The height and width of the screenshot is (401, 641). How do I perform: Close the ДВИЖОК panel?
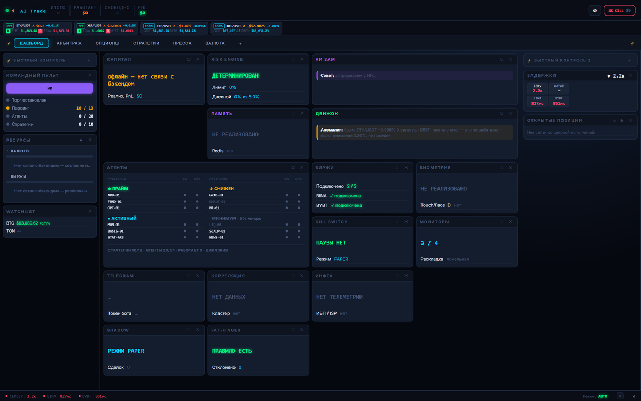(510, 113)
